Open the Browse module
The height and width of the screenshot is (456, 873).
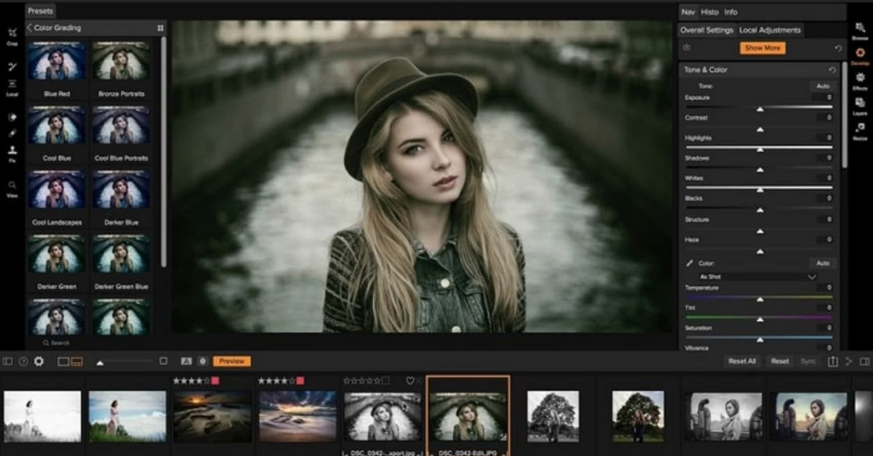(x=860, y=30)
